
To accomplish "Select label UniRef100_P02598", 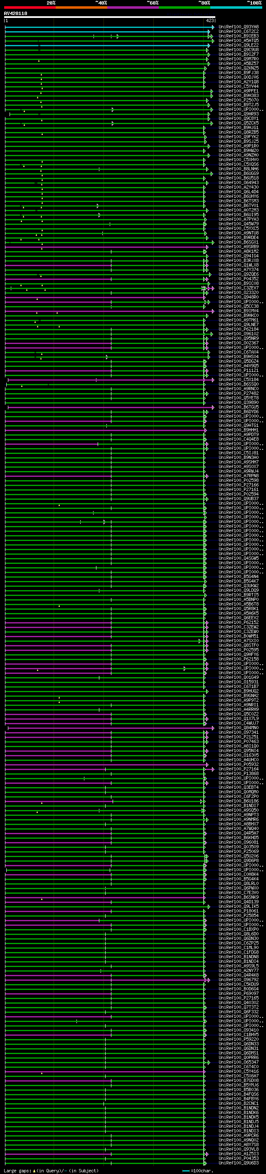I will tap(239, 480).
